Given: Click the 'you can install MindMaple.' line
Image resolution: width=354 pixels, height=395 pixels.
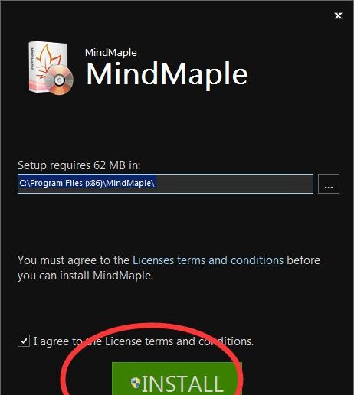Looking at the screenshot, I should pos(86,276).
